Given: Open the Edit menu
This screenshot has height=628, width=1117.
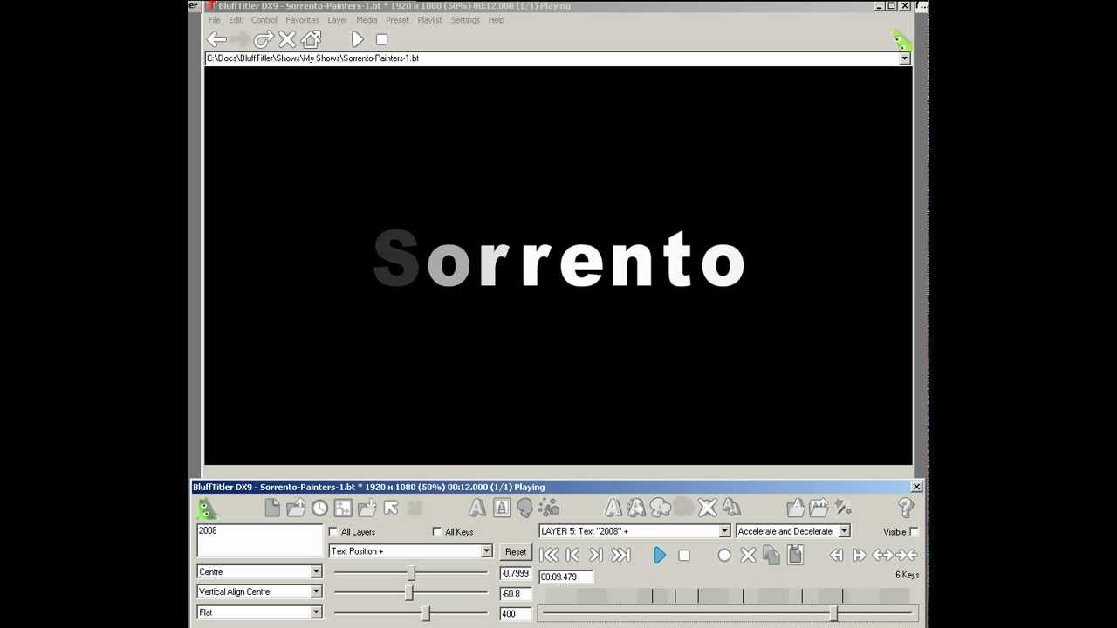Looking at the screenshot, I should (236, 20).
